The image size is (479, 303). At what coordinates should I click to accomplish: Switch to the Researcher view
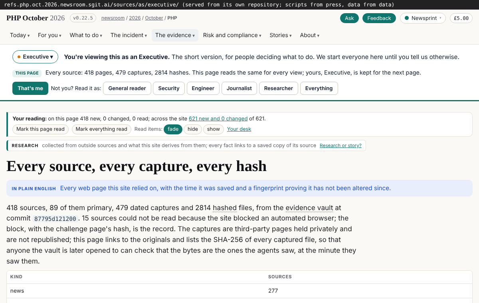[x=279, y=88]
